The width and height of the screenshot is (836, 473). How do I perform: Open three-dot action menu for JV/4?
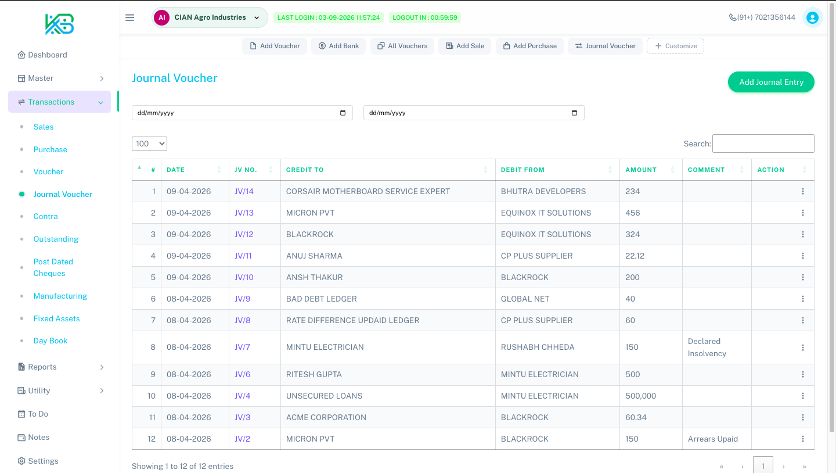[x=803, y=396]
